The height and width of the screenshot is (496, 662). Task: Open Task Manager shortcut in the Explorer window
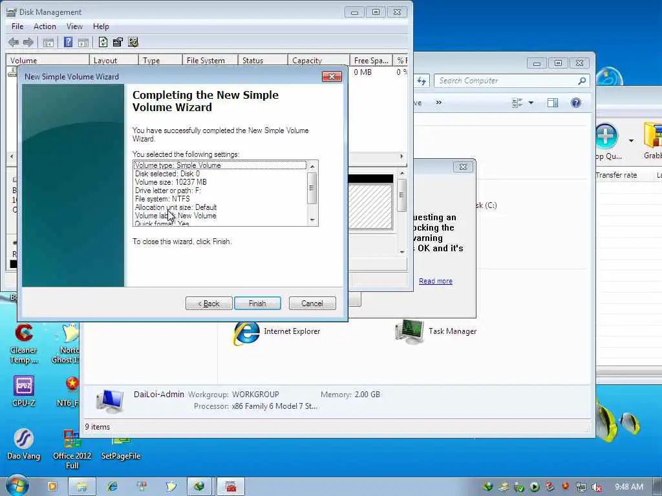436,331
